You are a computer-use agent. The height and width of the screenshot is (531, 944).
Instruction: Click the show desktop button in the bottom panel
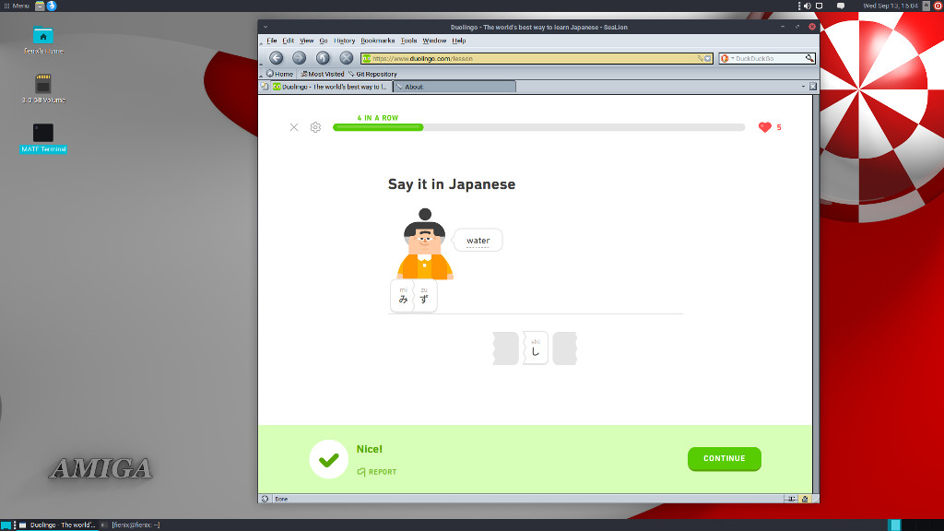[x=6, y=525]
